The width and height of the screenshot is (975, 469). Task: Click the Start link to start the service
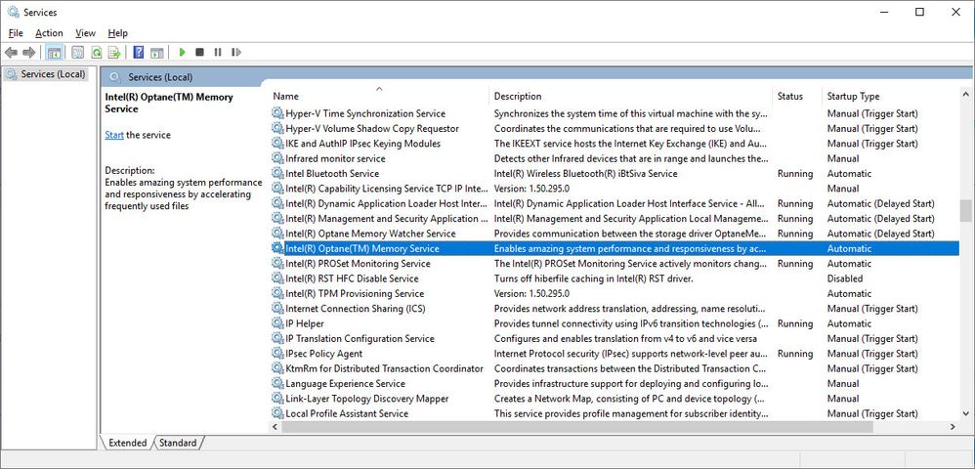tap(113, 135)
